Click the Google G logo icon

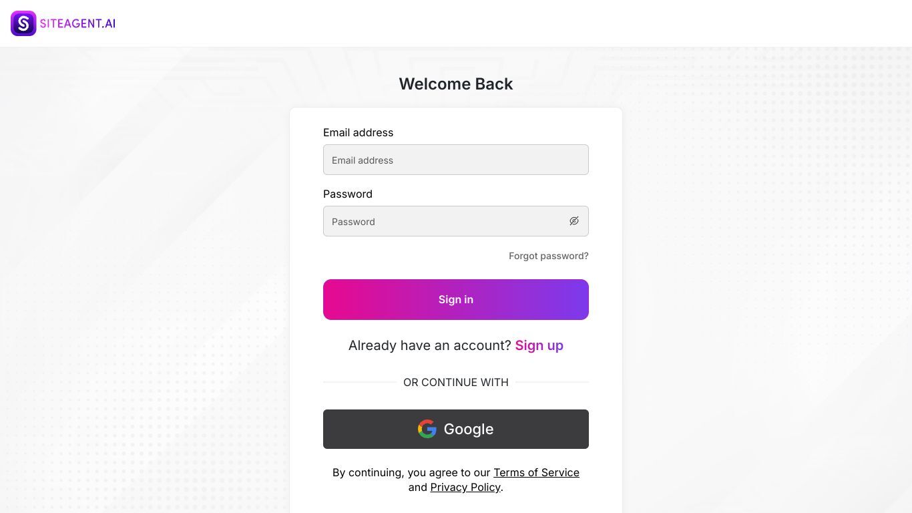click(427, 429)
